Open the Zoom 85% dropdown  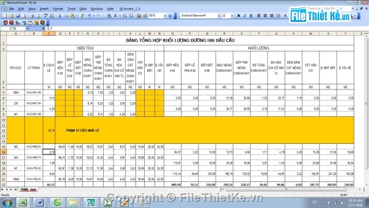165,16
